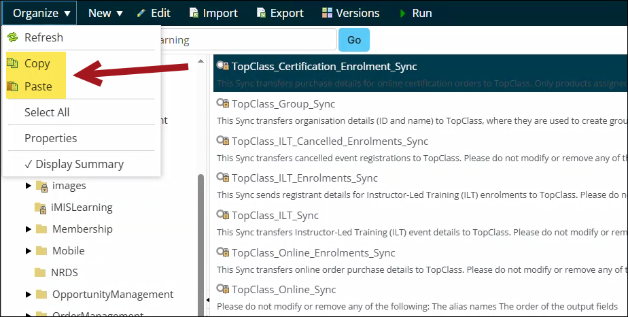
Task: Click lock icon beside TopClass_Online_Sync
Action: click(226, 290)
